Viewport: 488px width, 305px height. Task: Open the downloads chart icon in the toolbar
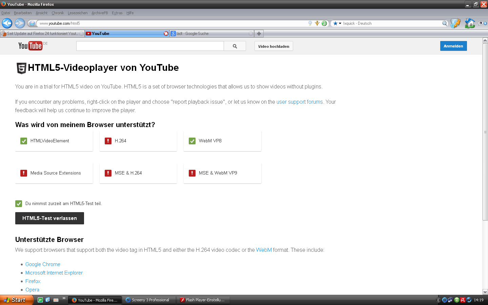[x=455, y=23]
